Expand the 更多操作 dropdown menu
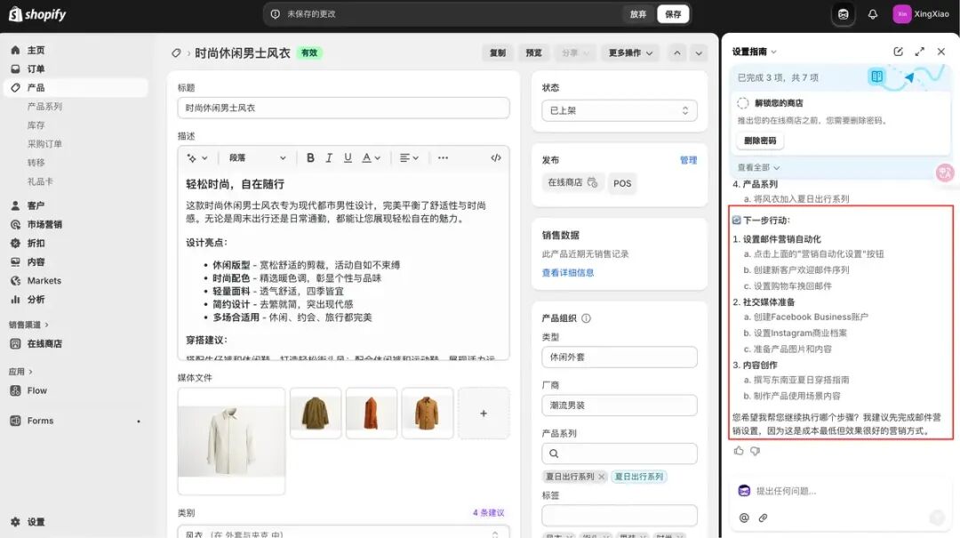 (630, 53)
